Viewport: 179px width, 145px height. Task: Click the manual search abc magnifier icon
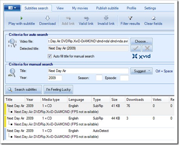point(12,73)
